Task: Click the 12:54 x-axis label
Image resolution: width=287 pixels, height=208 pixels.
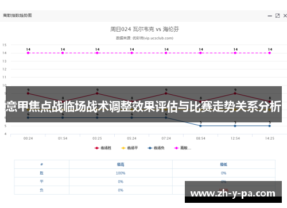Action: tap(235, 138)
